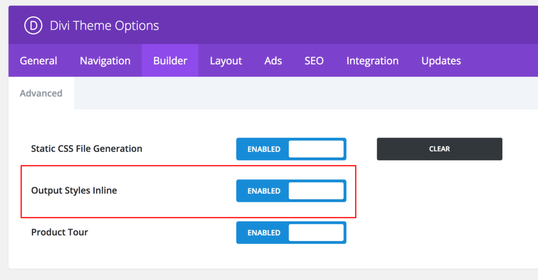Switch to the Navigation tab
The height and width of the screenshot is (280, 538).
(x=105, y=61)
